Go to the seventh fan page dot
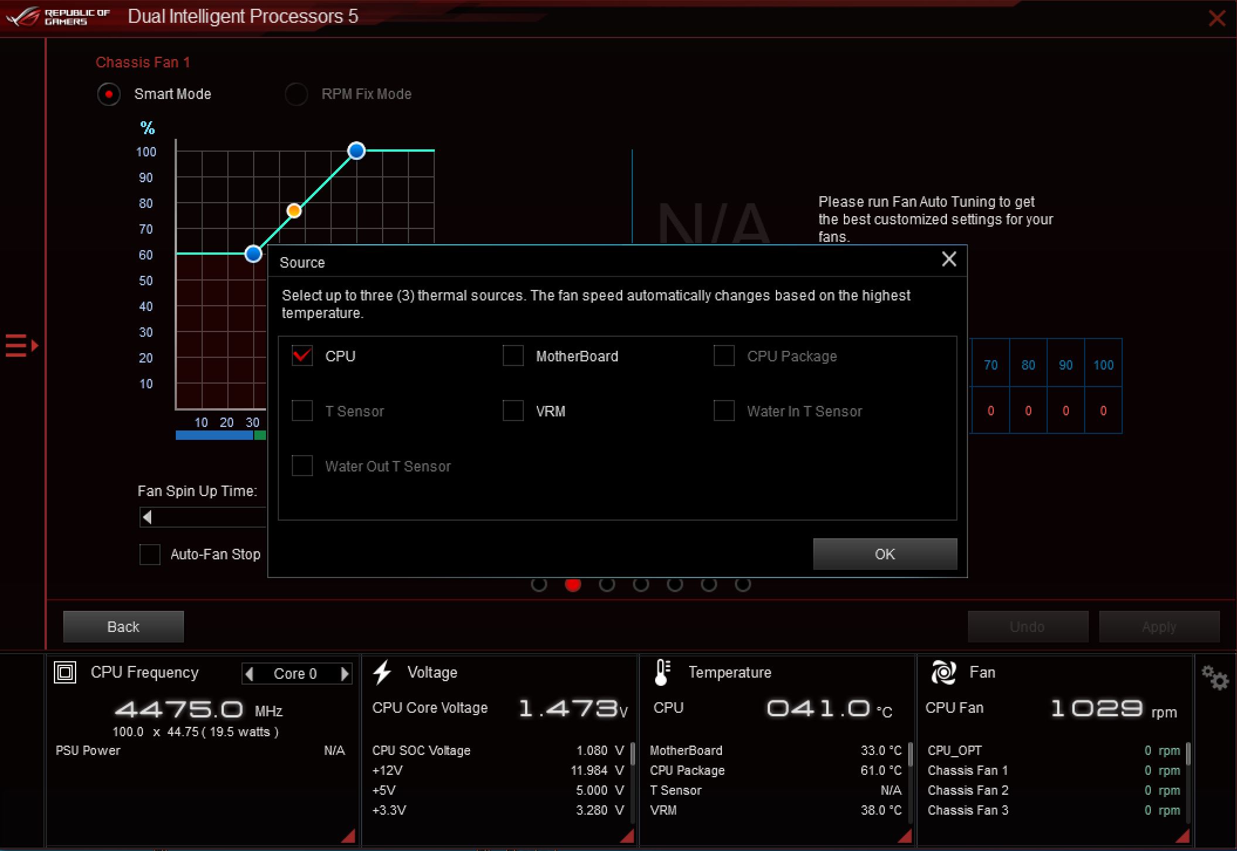Screen dimensions: 1237x851 click(x=743, y=584)
